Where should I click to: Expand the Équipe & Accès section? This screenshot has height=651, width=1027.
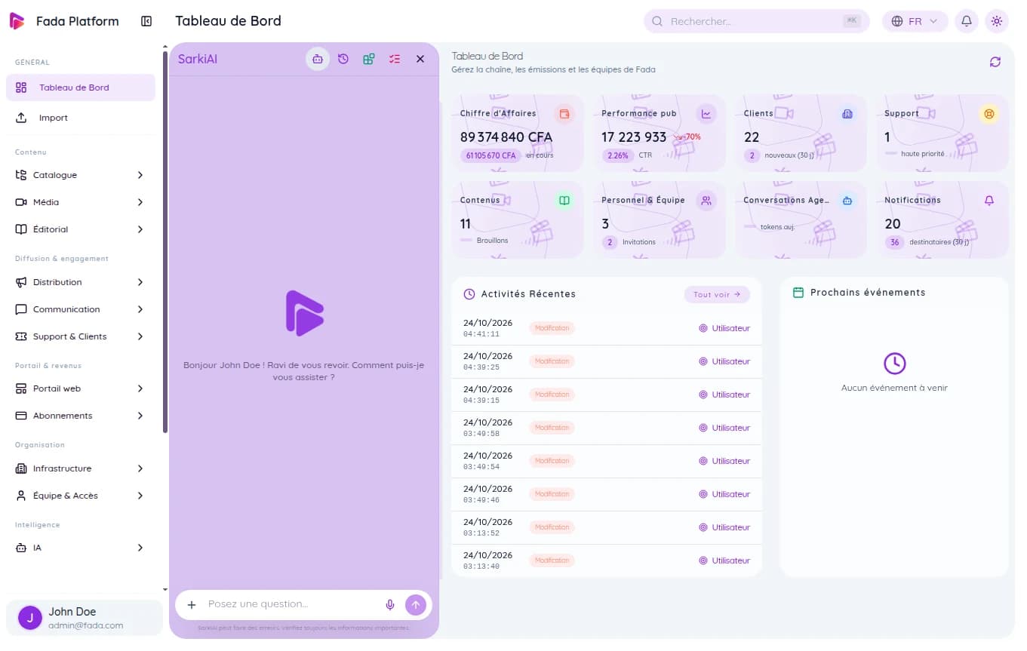(81, 496)
